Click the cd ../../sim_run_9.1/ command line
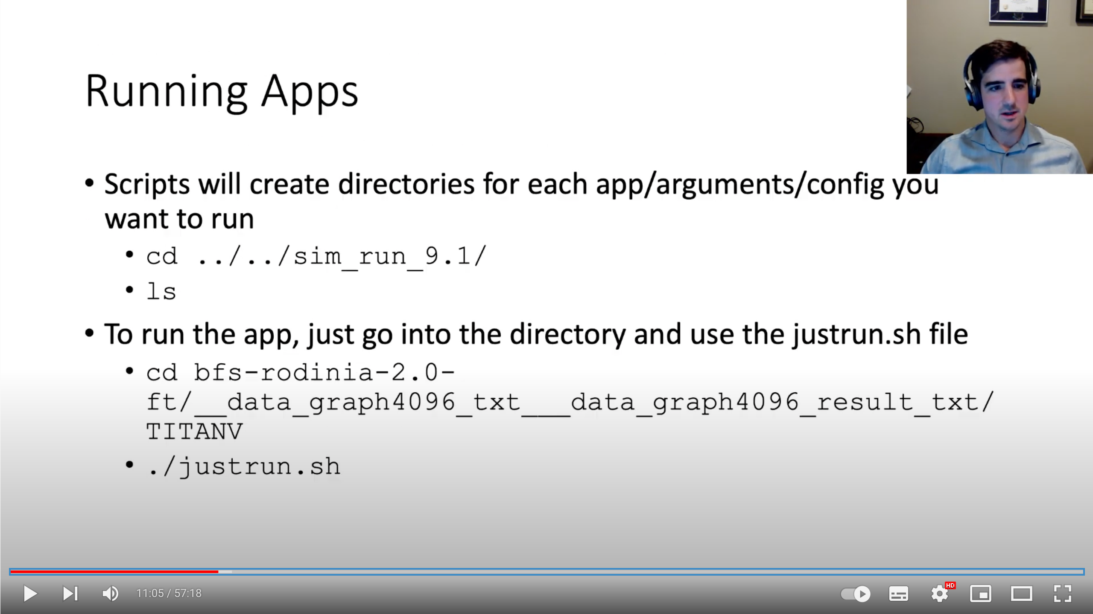The height and width of the screenshot is (614, 1093). 316,256
